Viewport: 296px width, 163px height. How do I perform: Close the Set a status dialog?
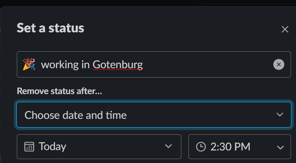coord(285,29)
